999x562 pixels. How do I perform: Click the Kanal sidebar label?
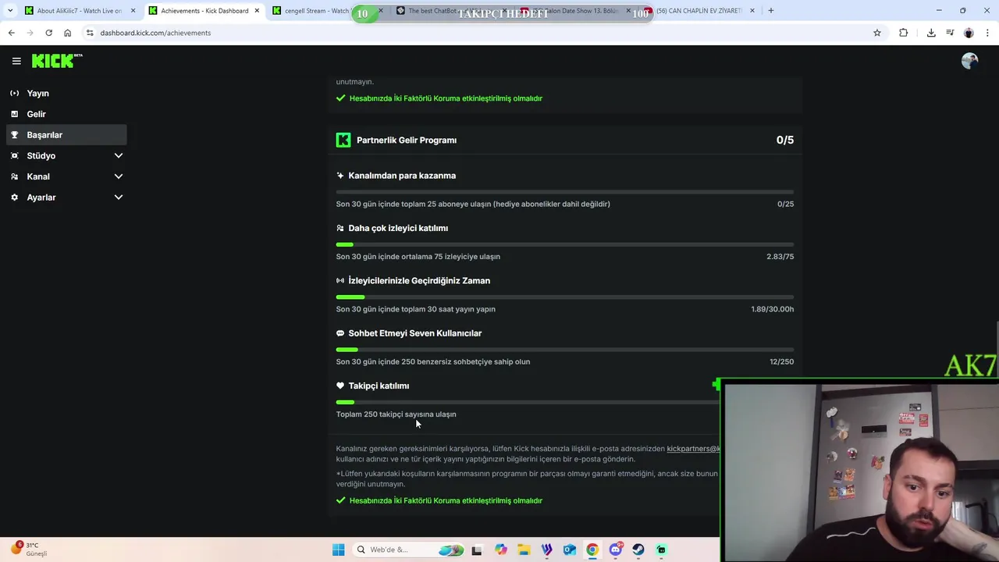[38, 176]
